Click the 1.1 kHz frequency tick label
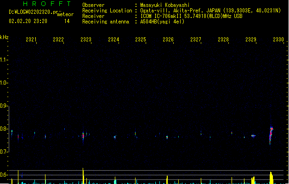The height and width of the screenshot is (184, 289). pos(4,60)
